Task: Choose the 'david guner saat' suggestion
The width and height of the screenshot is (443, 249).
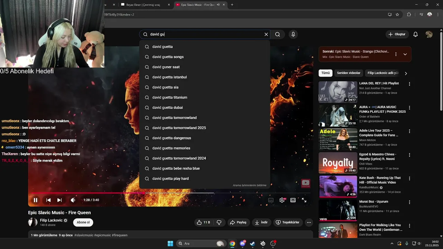Action: pos(205,67)
